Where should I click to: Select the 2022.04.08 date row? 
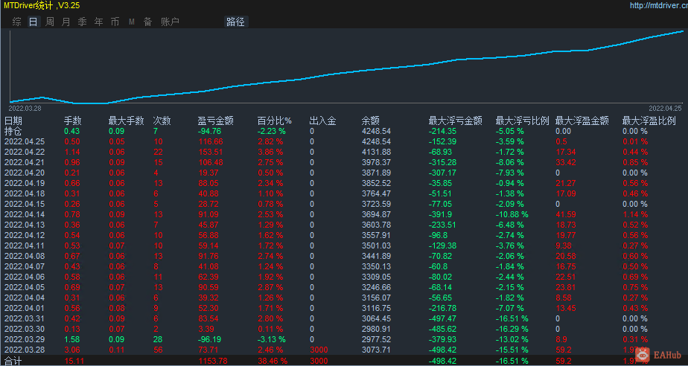coord(24,256)
